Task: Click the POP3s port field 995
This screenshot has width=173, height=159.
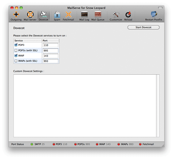Action: coord(50,51)
